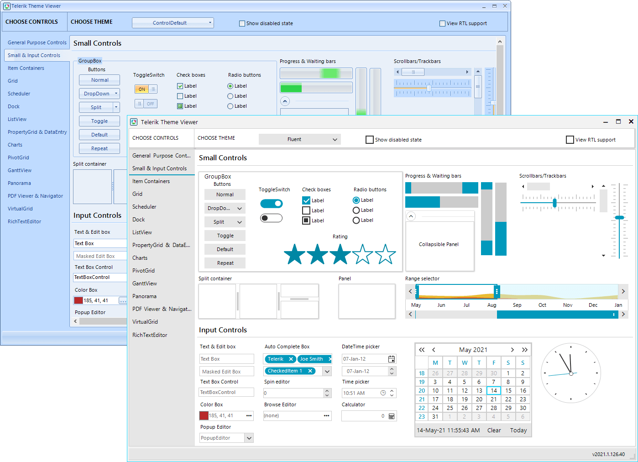Jump forward a year in calendar
The image size is (638, 462).
tap(525, 350)
